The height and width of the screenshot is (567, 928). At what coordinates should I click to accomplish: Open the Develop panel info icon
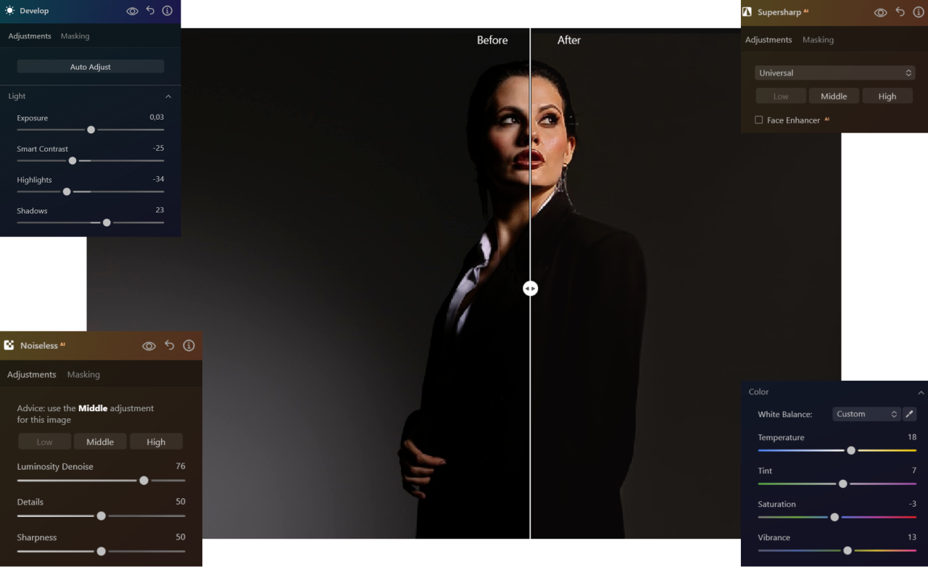click(167, 11)
